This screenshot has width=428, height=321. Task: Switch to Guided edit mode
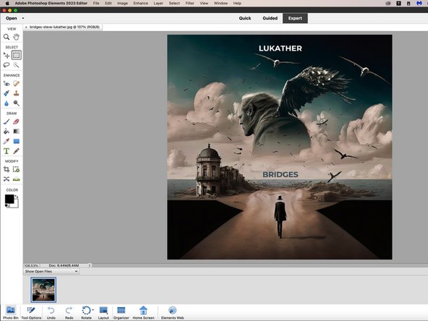click(x=270, y=18)
